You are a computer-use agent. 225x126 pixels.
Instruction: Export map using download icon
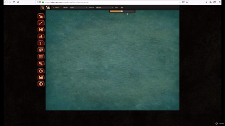tap(41, 84)
